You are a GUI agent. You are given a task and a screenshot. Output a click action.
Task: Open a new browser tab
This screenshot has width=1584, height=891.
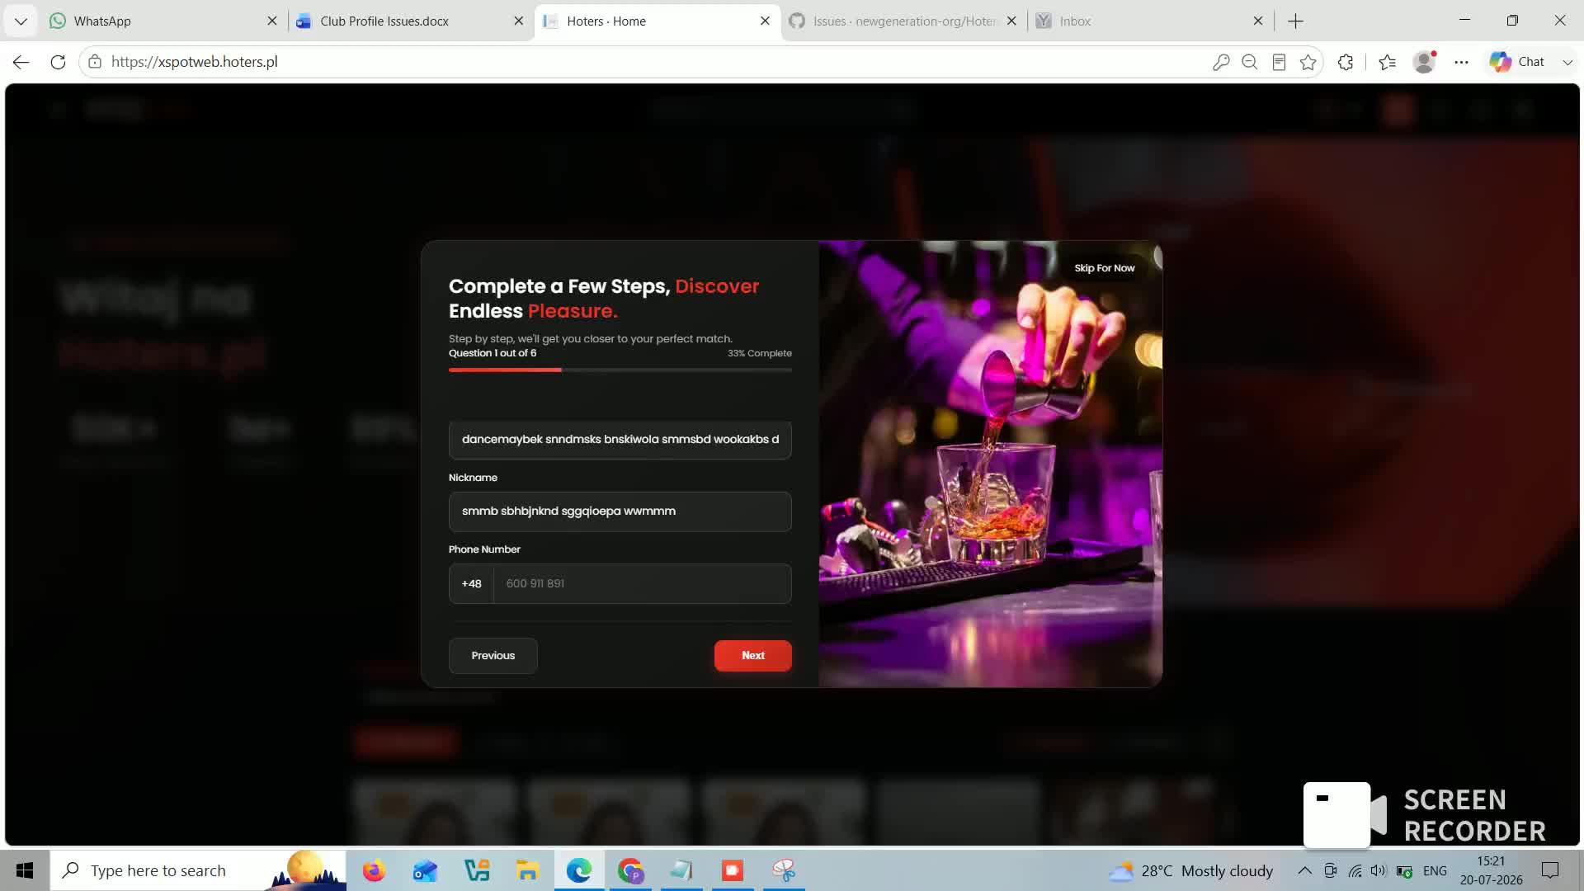point(1296,21)
